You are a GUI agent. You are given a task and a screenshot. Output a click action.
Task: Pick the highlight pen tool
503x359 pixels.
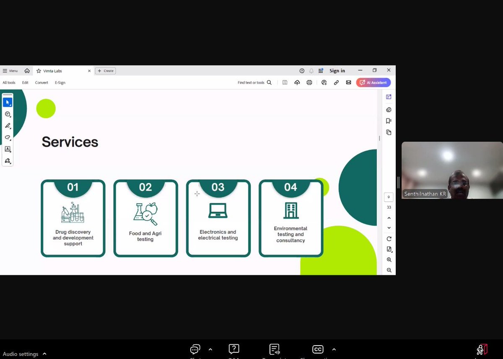pos(8,126)
